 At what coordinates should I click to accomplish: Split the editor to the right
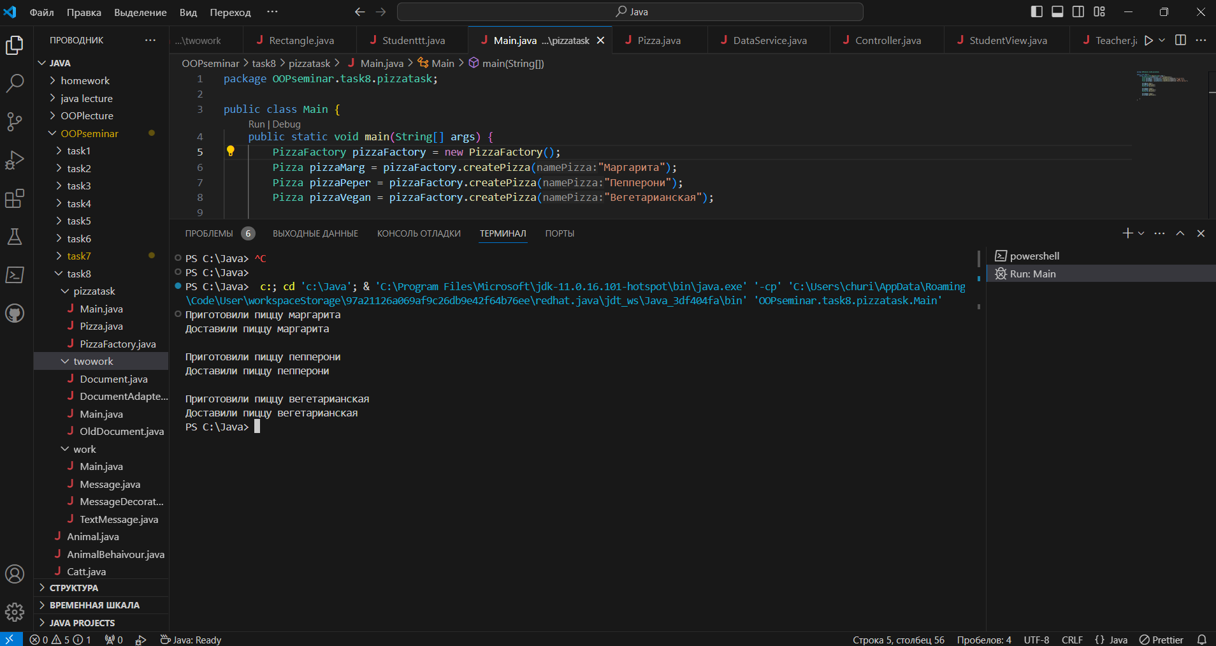[1180, 40]
